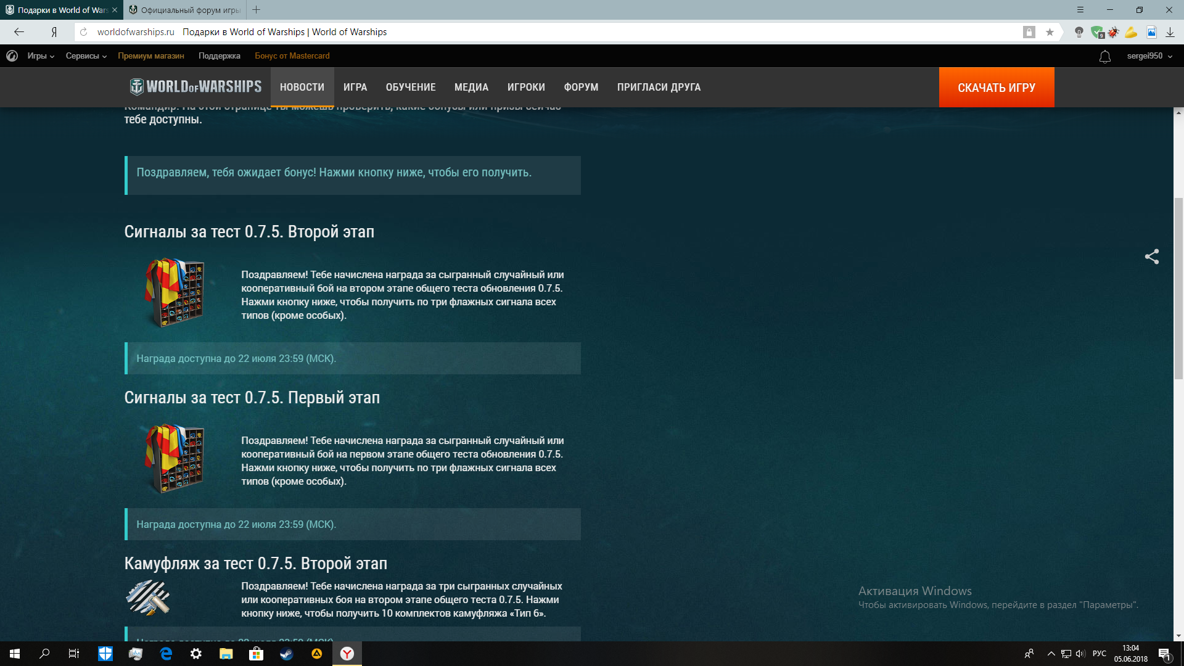The image size is (1184, 666).
Task: Open File Explorer from the taskbar
Action: [x=226, y=654]
